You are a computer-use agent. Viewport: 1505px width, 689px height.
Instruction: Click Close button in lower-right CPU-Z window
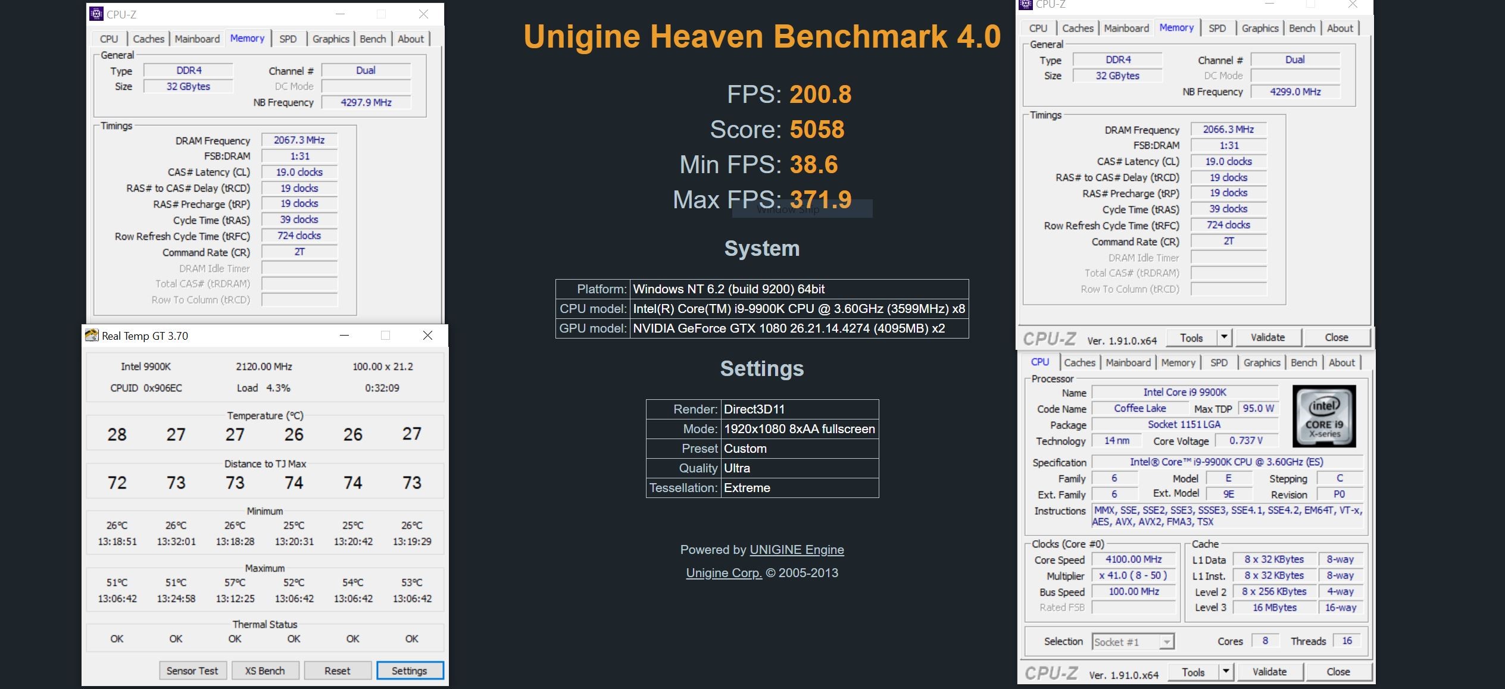1338,672
